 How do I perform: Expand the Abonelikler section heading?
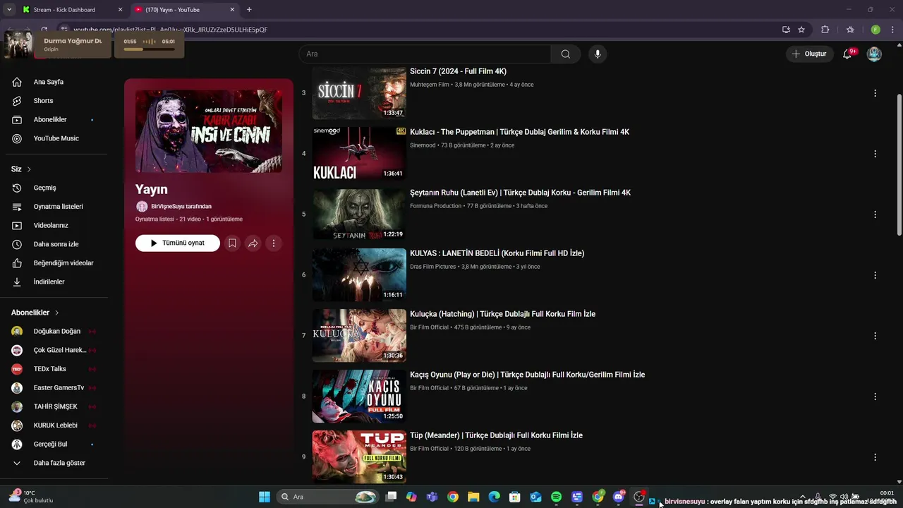pyautogui.click(x=35, y=313)
